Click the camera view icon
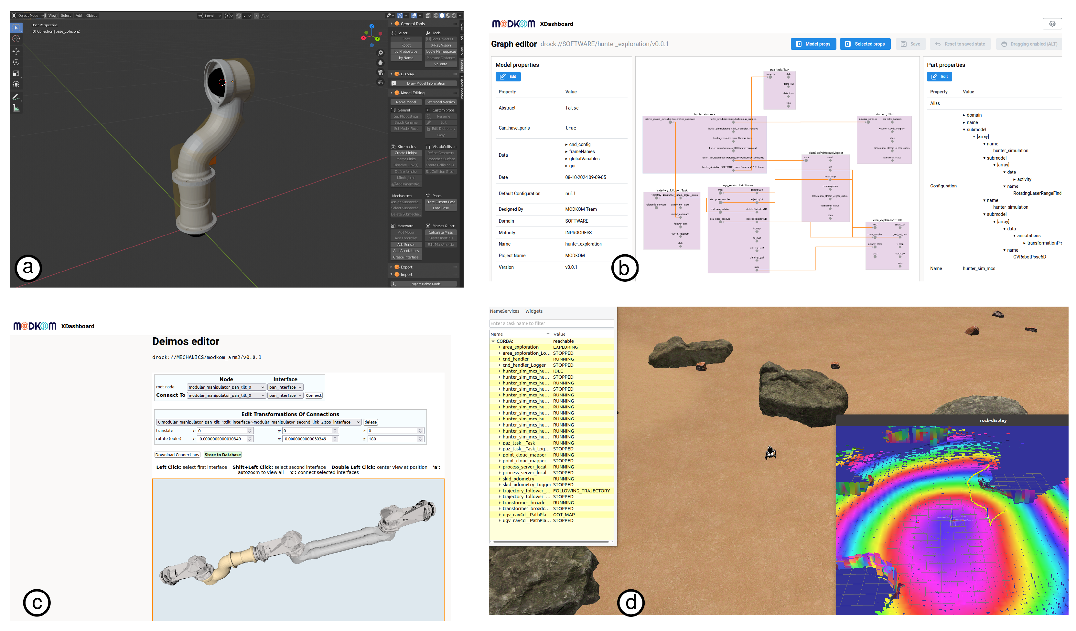Screen dimensions: 1076x631 (x=380, y=72)
